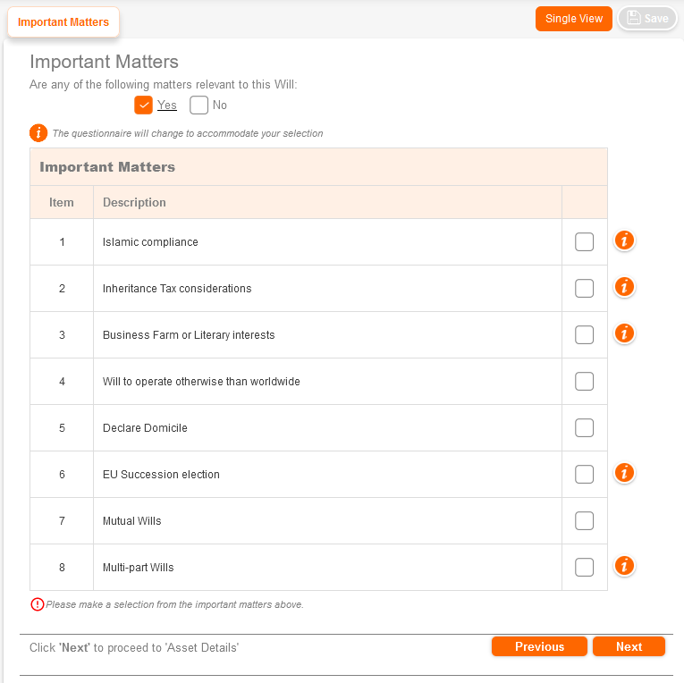Show info for Inheritance Tax considerations

pos(625,287)
